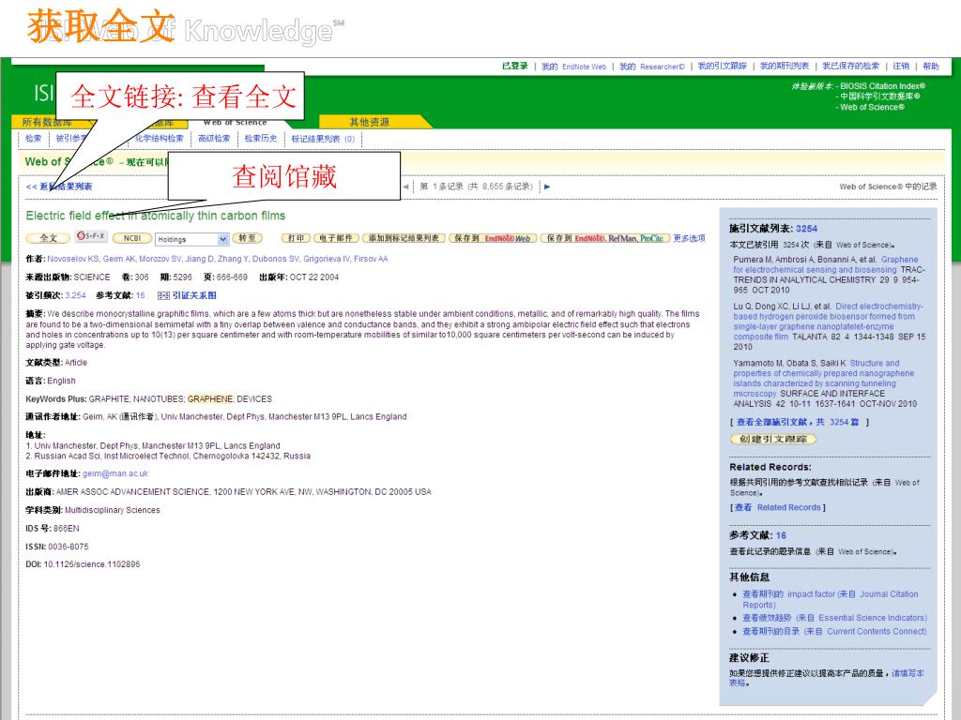Image resolution: width=961 pixels, height=720 pixels.
Task: Click BIOSIS Citation Index link in header
Action: point(882,86)
